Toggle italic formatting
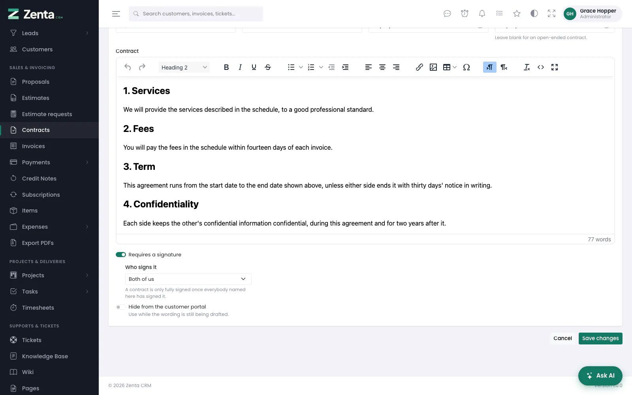 pos(240,67)
